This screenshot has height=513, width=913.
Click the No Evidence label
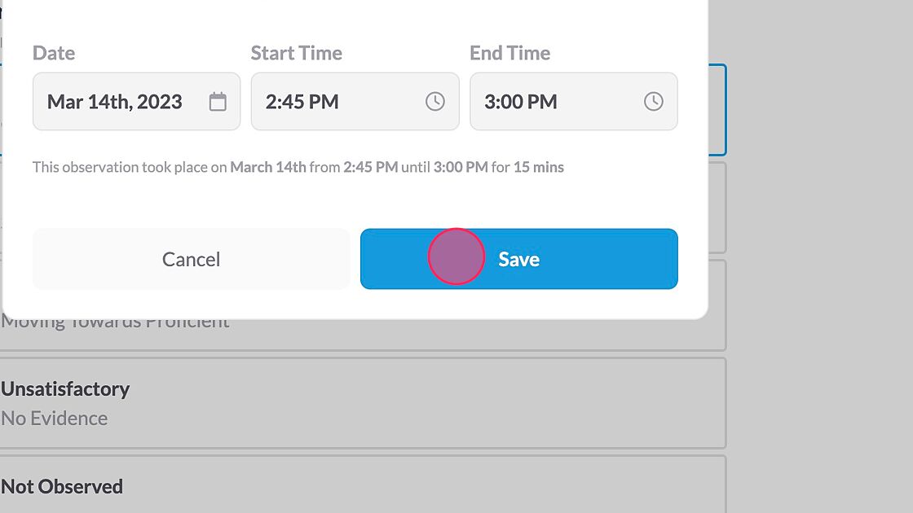click(54, 417)
